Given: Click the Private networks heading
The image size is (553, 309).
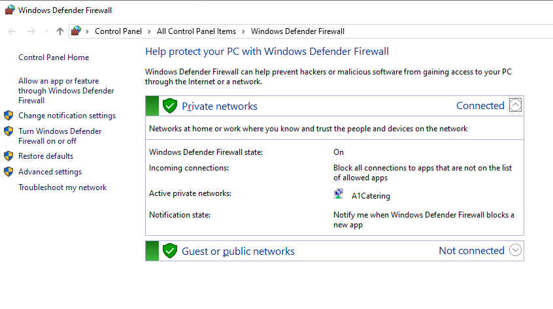Looking at the screenshot, I should [220, 106].
